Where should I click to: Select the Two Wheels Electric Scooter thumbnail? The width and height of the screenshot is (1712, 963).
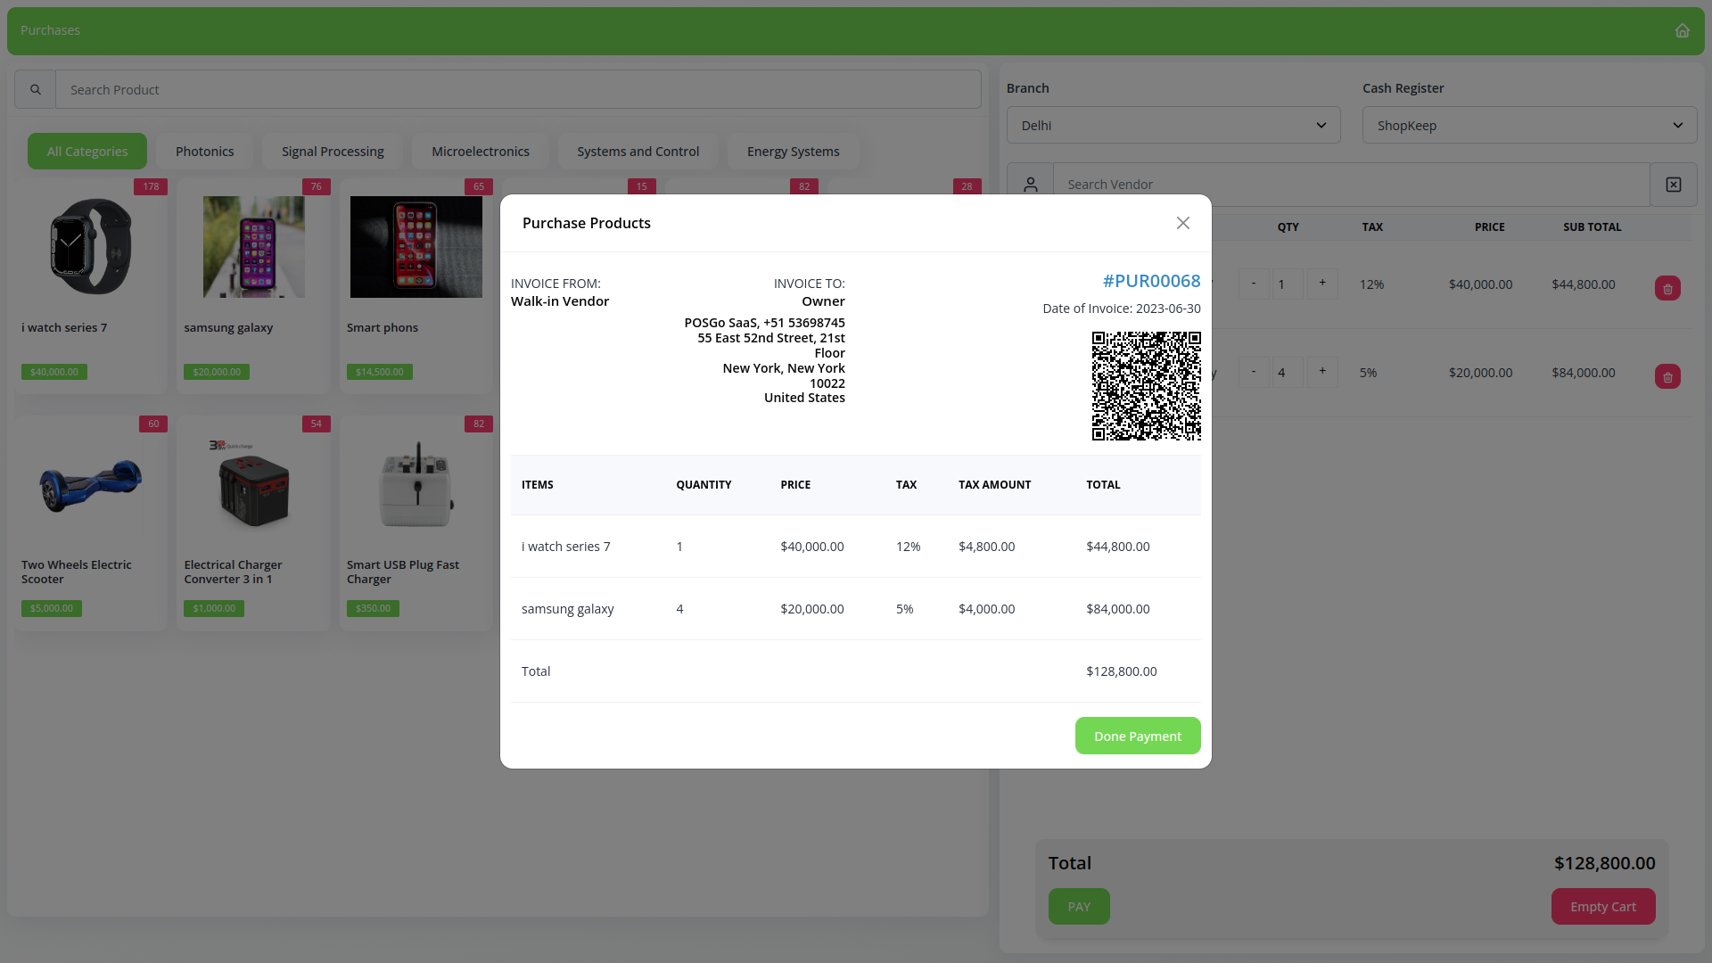(x=90, y=485)
